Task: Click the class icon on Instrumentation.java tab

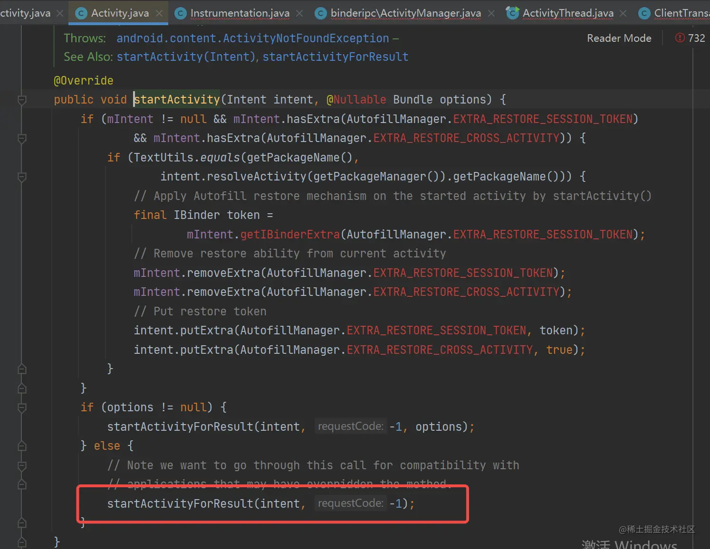Action: point(181,13)
